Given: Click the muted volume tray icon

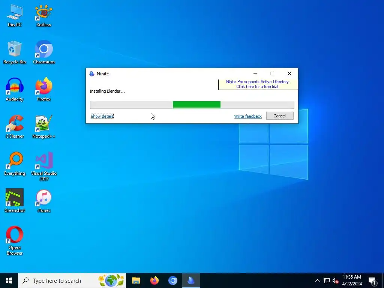Looking at the screenshot, I should tap(335, 280).
